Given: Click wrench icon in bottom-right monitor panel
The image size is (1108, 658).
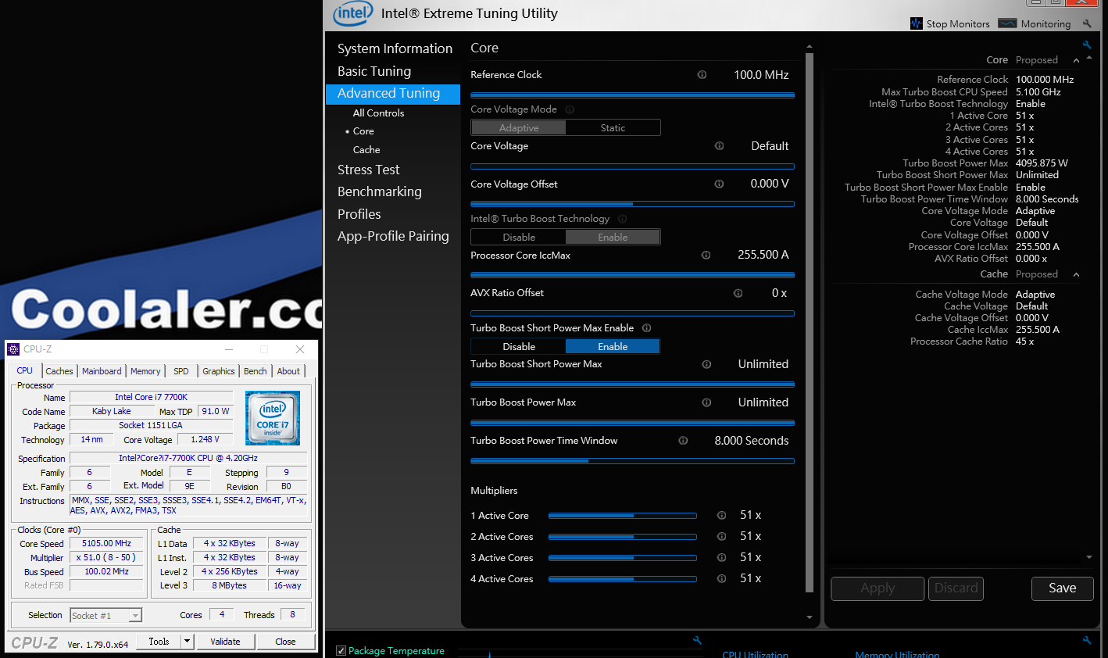Looking at the screenshot, I should 1087,640.
